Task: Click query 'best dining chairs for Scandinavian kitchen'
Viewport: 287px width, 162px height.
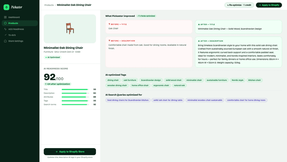Action: coord(128,100)
